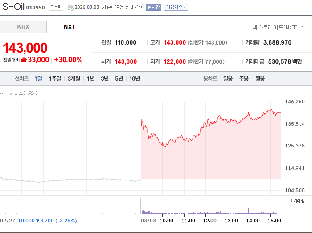Switch to 일봉 candle chart
This screenshot has height=233, width=312.
[x=228, y=78]
